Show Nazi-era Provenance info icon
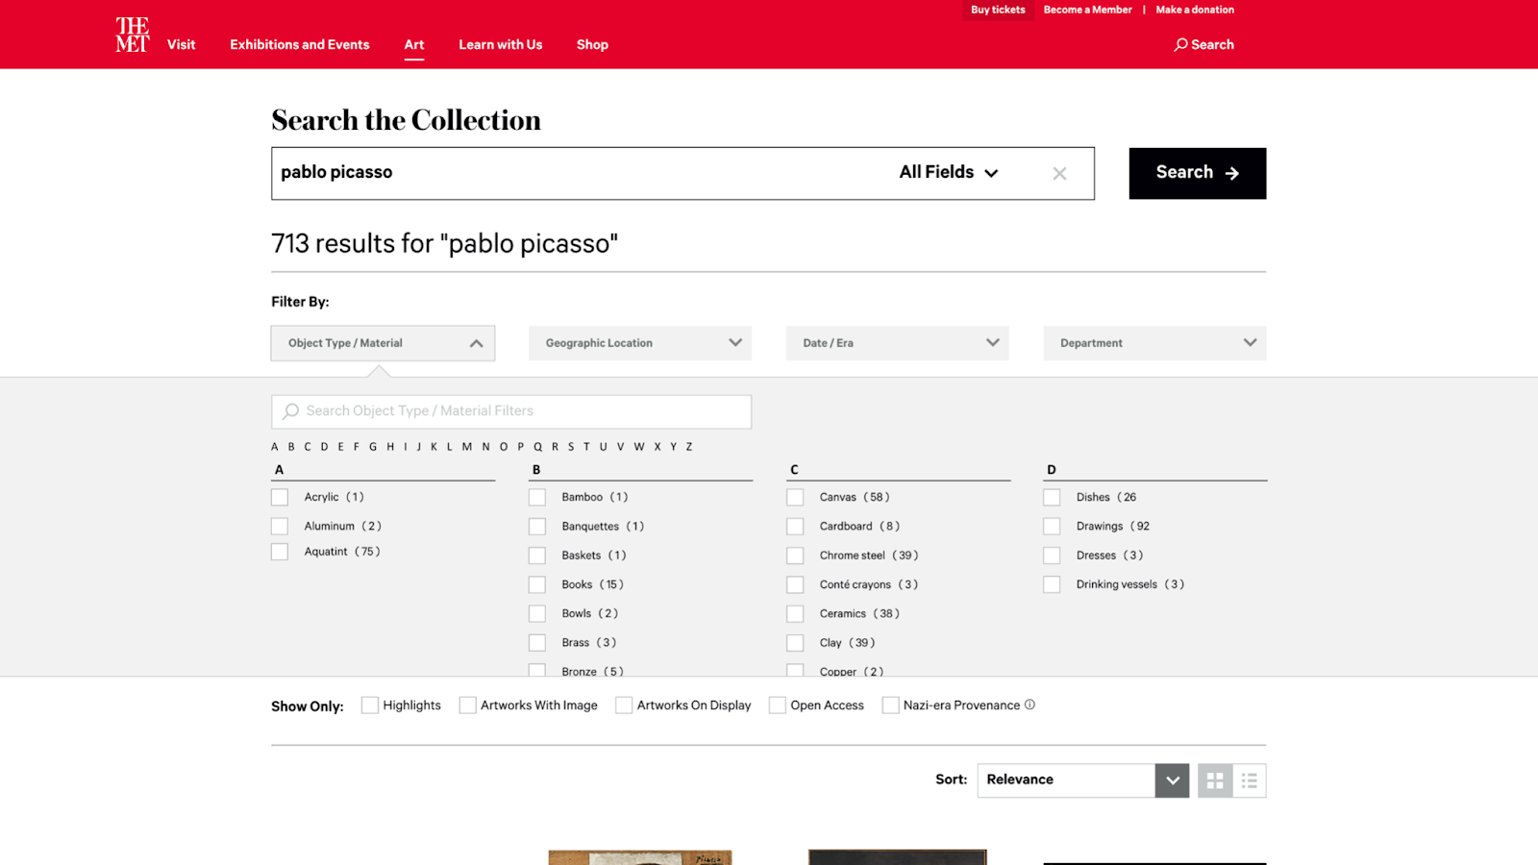Image resolution: width=1538 pixels, height=865 pixels. tap(1029, 704)
